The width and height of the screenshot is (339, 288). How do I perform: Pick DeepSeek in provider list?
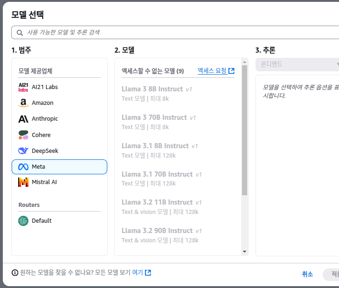click(x=60, y=151)
